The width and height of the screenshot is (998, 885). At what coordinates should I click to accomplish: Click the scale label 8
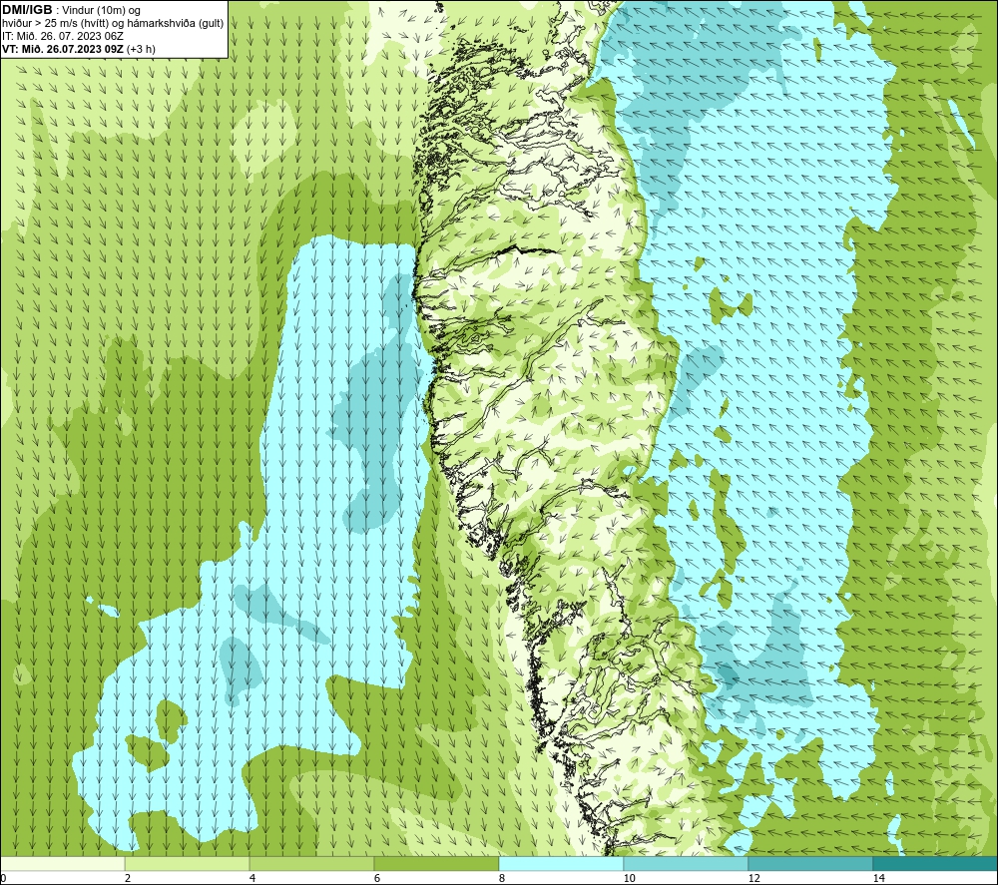pyautogui.click(x=502, y=878)
